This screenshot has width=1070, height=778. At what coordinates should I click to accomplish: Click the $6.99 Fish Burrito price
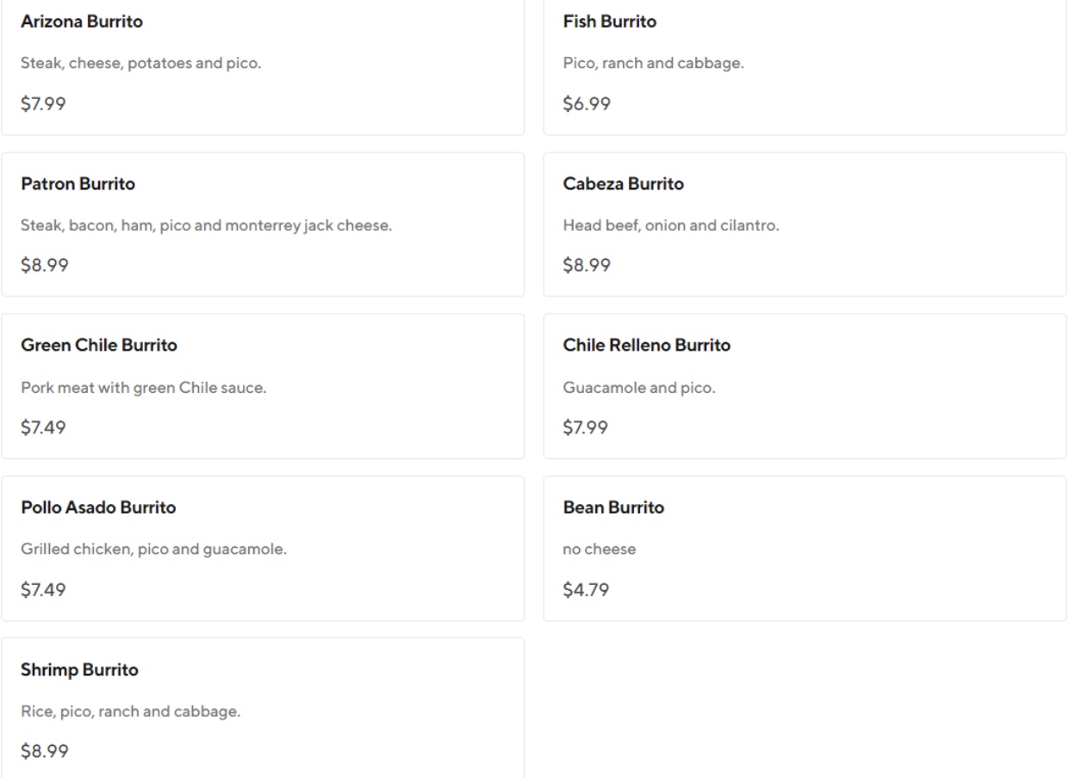[587, 104]
